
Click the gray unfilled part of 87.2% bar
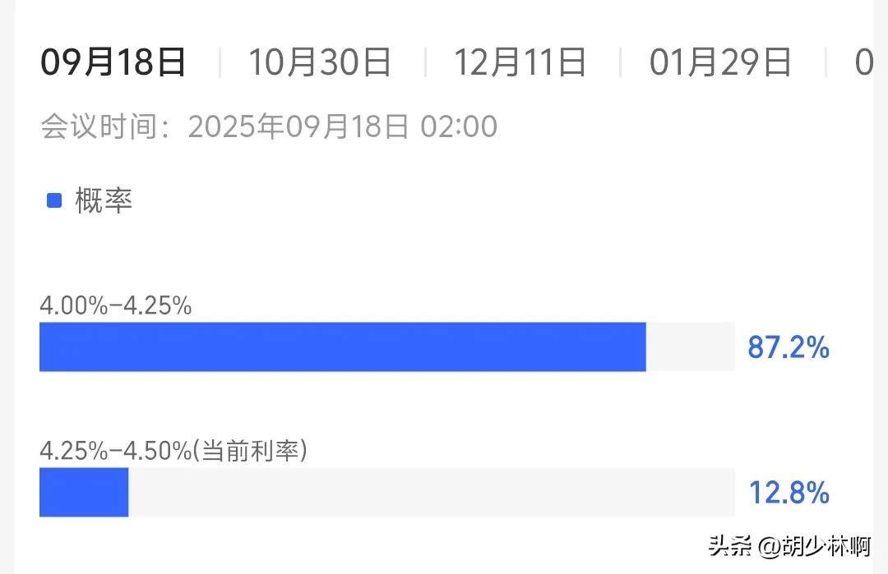691,347
